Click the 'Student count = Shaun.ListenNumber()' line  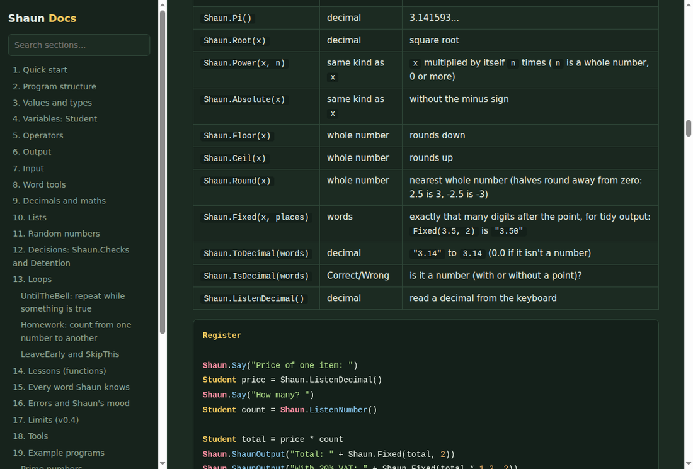pyautogui.click(x=290, y=410)
